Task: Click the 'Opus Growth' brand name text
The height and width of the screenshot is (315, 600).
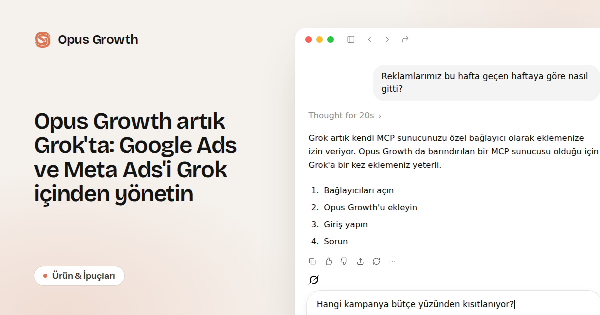Action: click(98, 40)
